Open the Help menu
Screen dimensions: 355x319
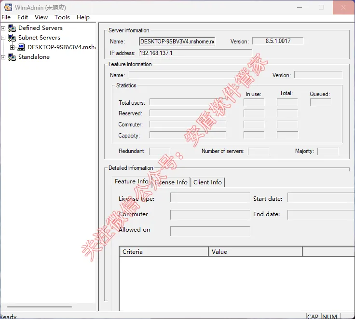tap(83, 17)
